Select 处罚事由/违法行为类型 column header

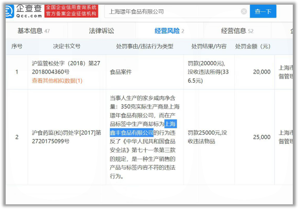point(145,46)
